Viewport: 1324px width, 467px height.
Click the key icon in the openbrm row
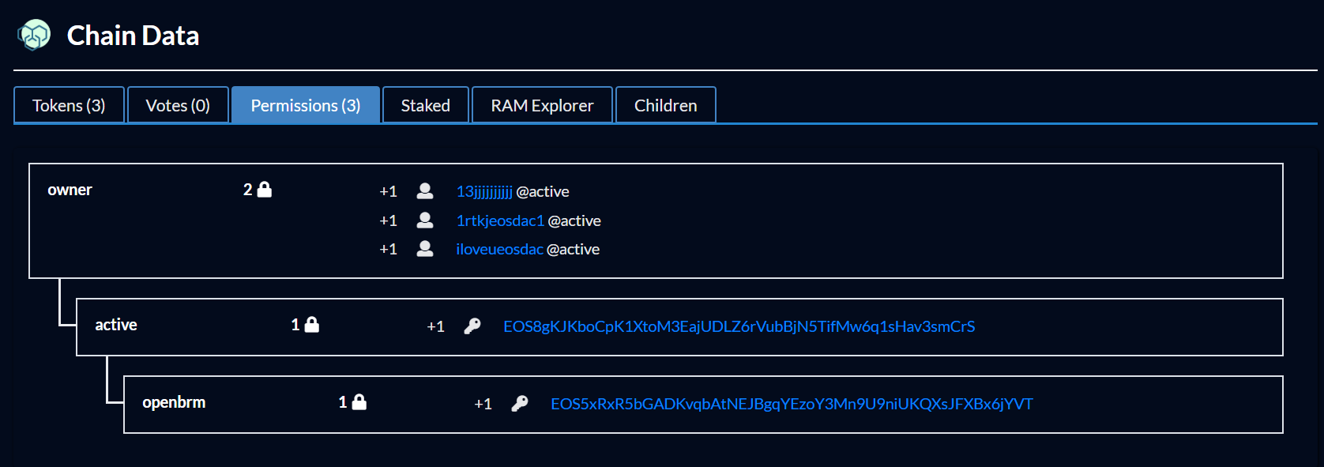(520, 403)
